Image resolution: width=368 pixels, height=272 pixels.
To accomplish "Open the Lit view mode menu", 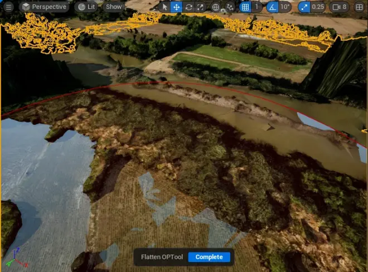I will tap(86, 7).
